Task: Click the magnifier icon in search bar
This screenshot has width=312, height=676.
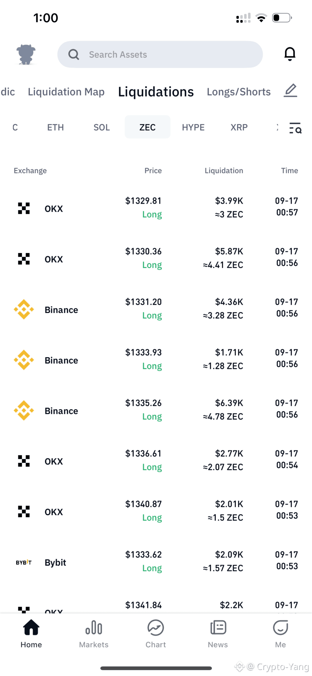Action: [74, 55]
